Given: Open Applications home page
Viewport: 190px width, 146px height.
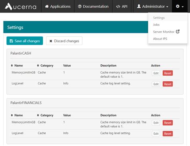Looking at the screenshot, I should (58, 6).
